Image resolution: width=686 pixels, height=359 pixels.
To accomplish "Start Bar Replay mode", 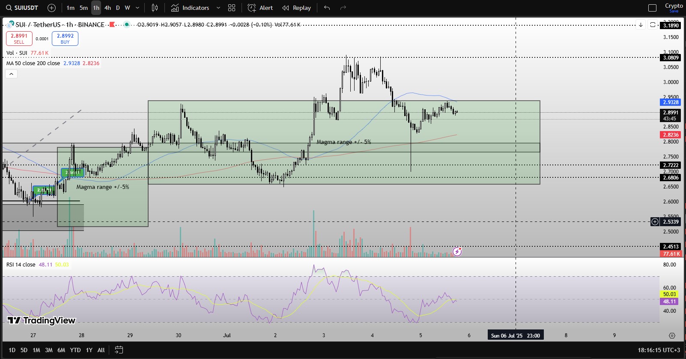I will click(296, 8).
